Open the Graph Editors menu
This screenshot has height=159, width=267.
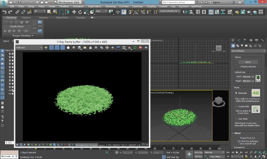click(x=95, y=6)
